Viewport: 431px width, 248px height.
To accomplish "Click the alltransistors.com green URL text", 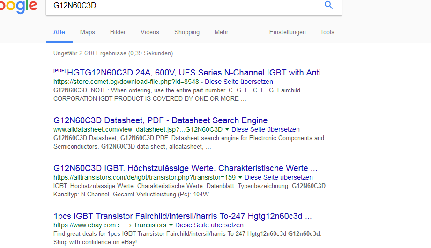I will pyautogui.click(x=145, y=177).
